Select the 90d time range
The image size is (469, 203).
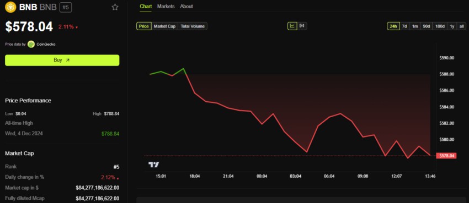(426, 26)
